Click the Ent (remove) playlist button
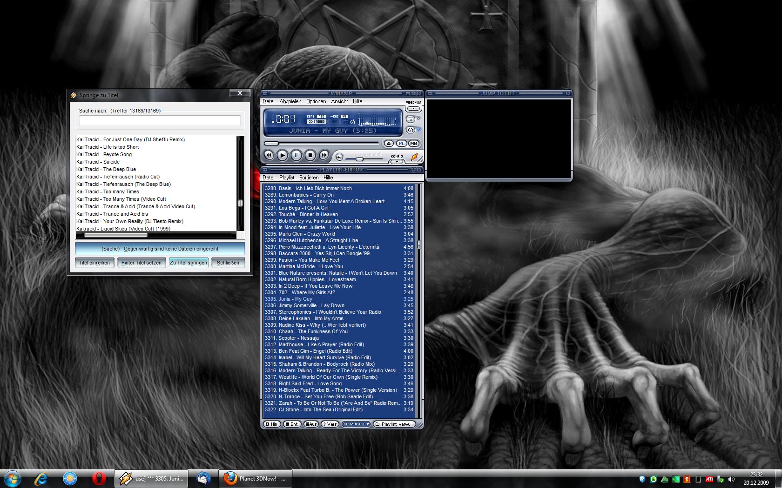The height and width of the screenshot is (488, 782). 292,424
